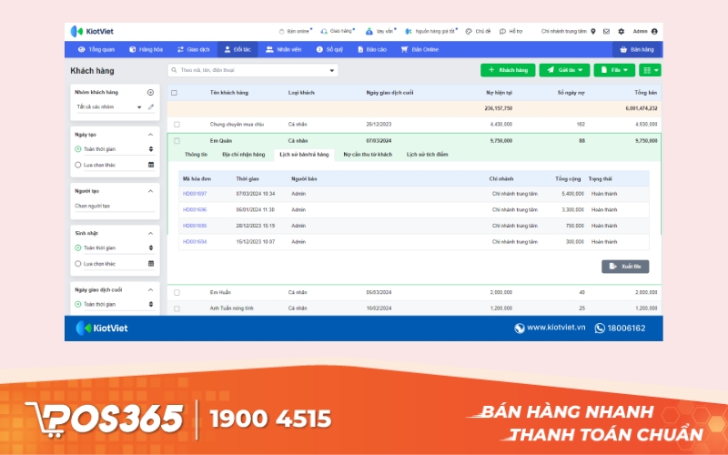Switch to the Địa chỉ nhận hàng tab
Viewport: 728px width, 455px height.
tap(243, 155)
